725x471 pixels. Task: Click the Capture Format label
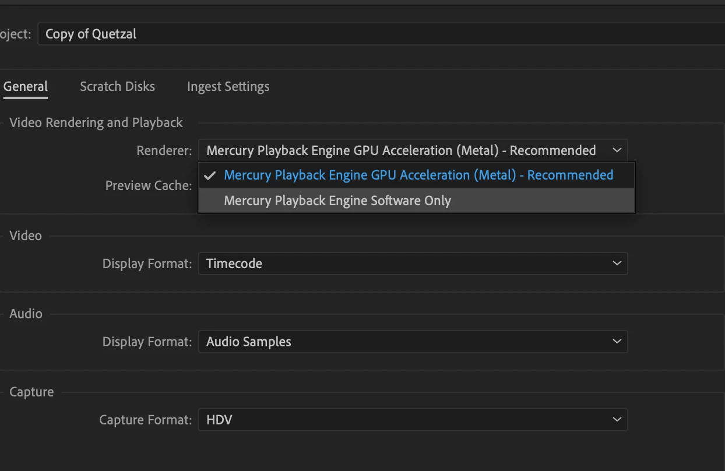pyautogui.click(x=145, y=420)
